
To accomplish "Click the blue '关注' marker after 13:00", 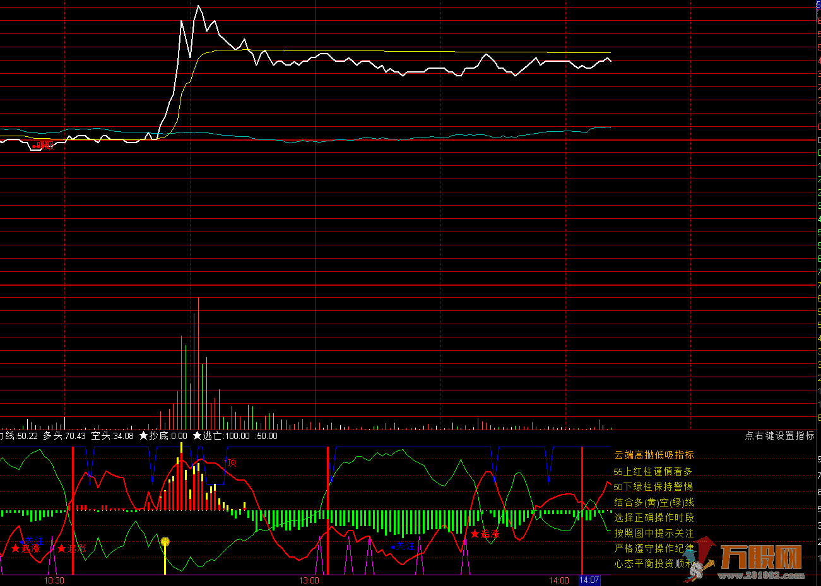I will pyautogui.click(x=403, y=546).
